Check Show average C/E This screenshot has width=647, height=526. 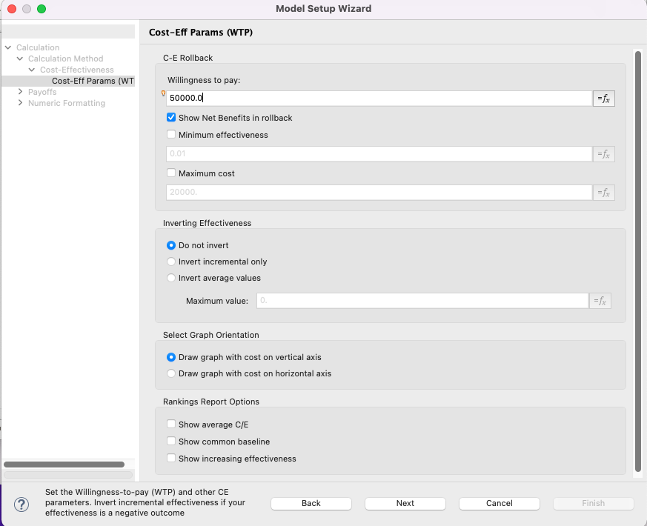pyautogui.click(x=171, y=424)
